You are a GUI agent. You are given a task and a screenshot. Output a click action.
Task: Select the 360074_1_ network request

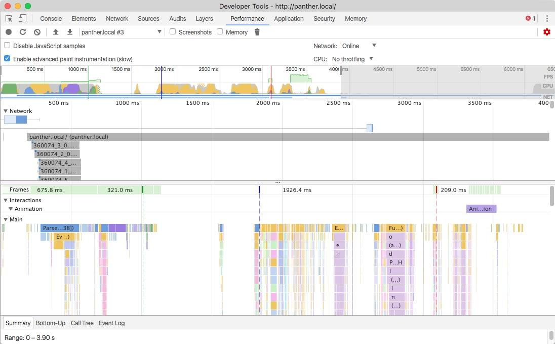(60, 171)
